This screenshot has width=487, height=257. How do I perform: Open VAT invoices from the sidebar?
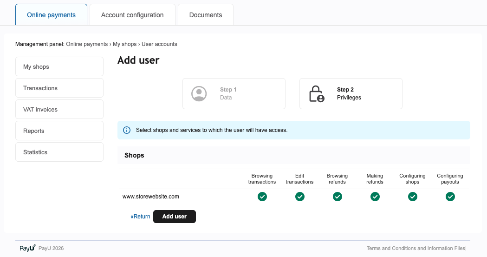click(x=59, y=109)
